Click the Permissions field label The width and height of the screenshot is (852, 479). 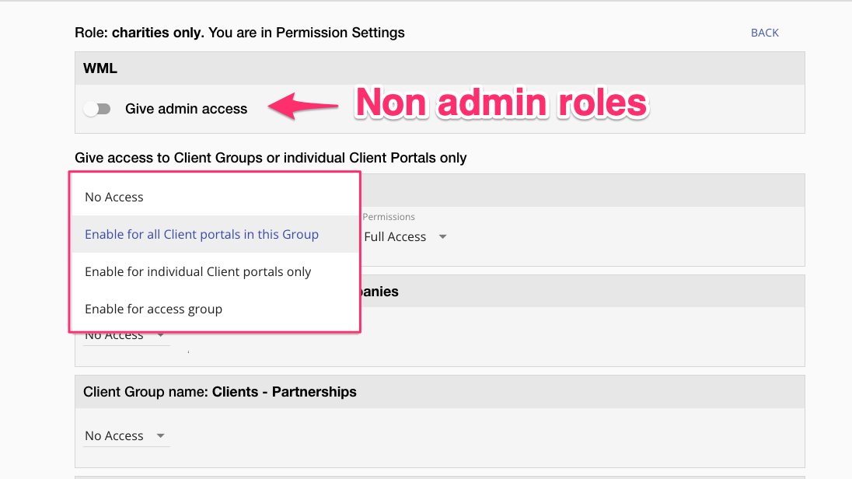pos(389,217)
